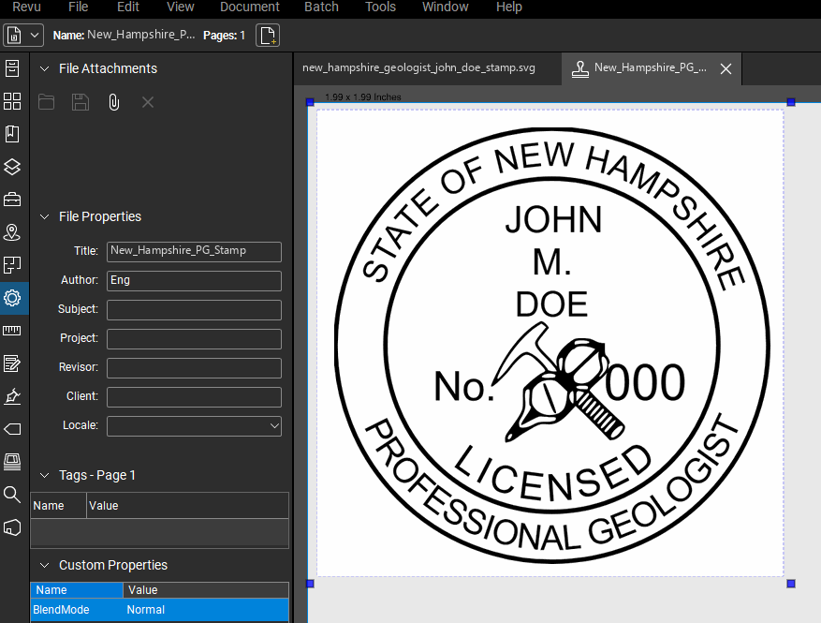Open the Layers panel icon
This screenshot has width=821, height=623.
pyautogui.click(x=12, y=167)
